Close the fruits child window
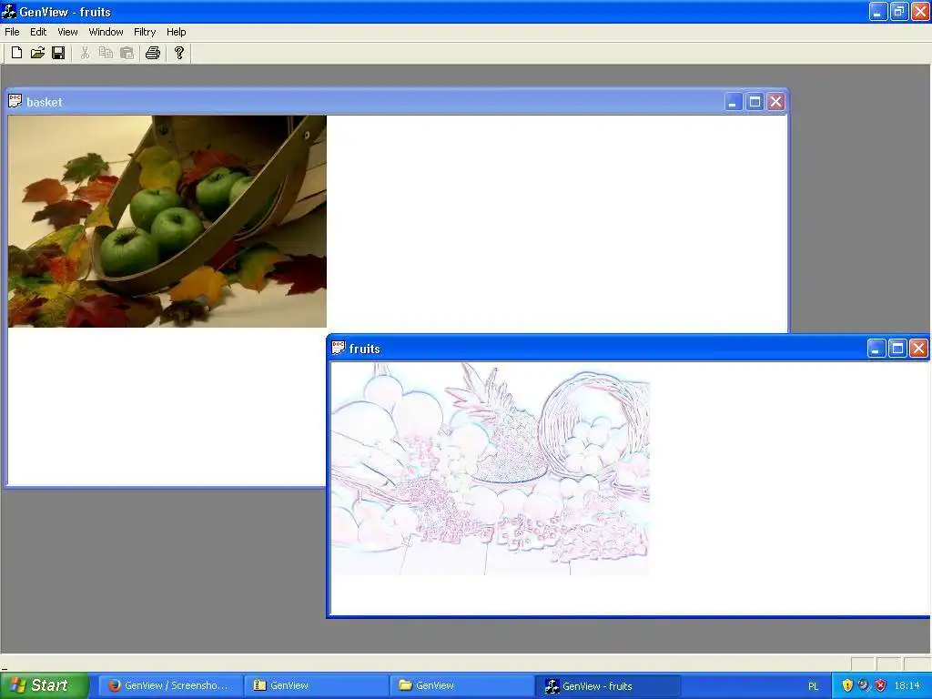932x699 pixels. (919, 349)
